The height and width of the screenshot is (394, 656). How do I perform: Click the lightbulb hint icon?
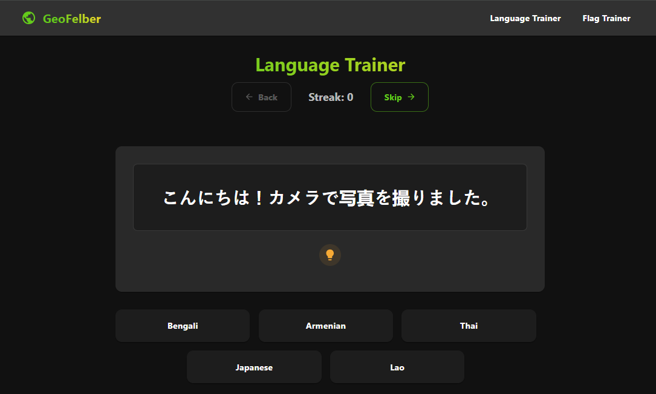[x=330, y=255]
